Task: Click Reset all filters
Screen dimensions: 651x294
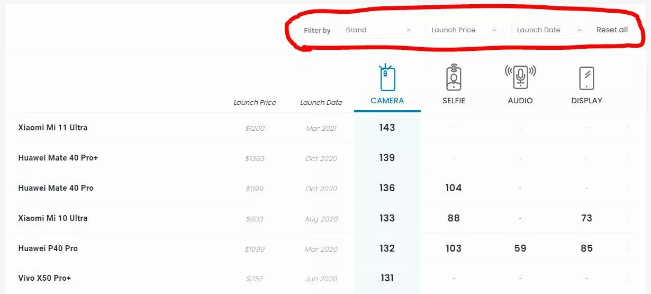Action: point(612,30)
